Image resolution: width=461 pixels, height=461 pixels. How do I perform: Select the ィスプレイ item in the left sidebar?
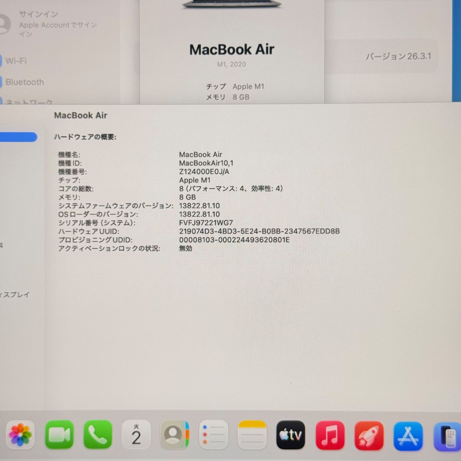[x=15, y=294]
